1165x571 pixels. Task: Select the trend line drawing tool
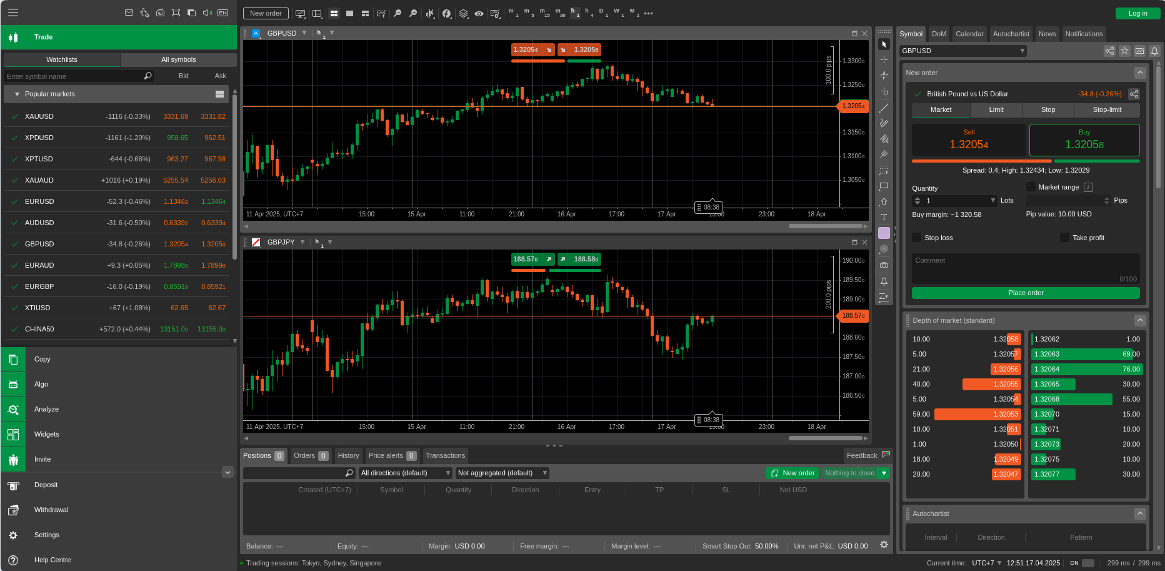pyautogui.click(x=884, y=108)
